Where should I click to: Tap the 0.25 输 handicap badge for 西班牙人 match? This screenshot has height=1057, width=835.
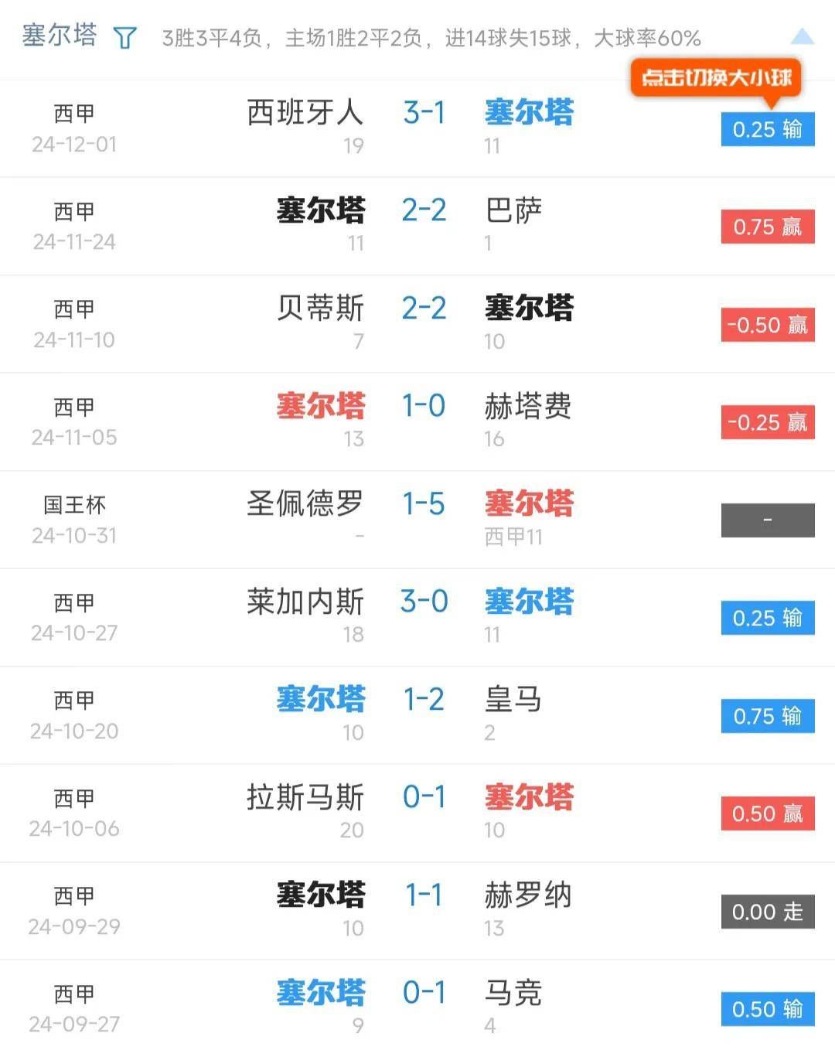click(x=767, y=130)
